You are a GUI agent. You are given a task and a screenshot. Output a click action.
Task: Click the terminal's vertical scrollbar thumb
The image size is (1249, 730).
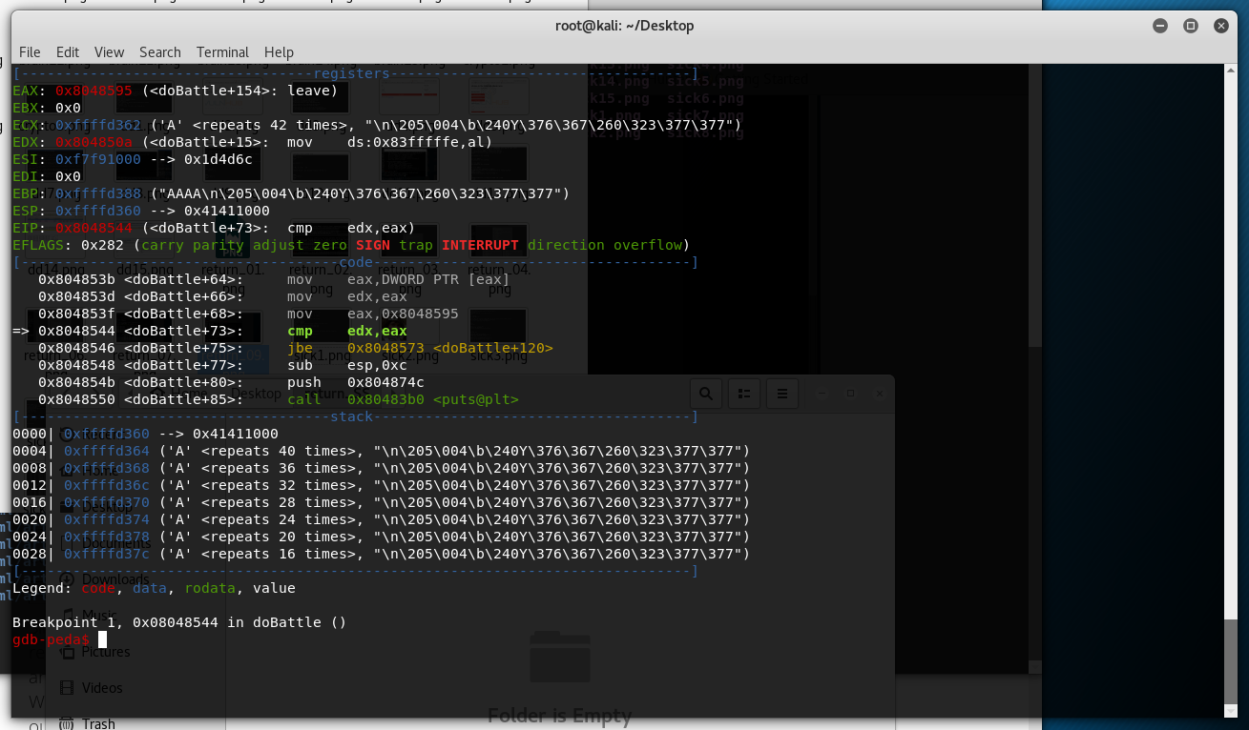pos(1230,662)
